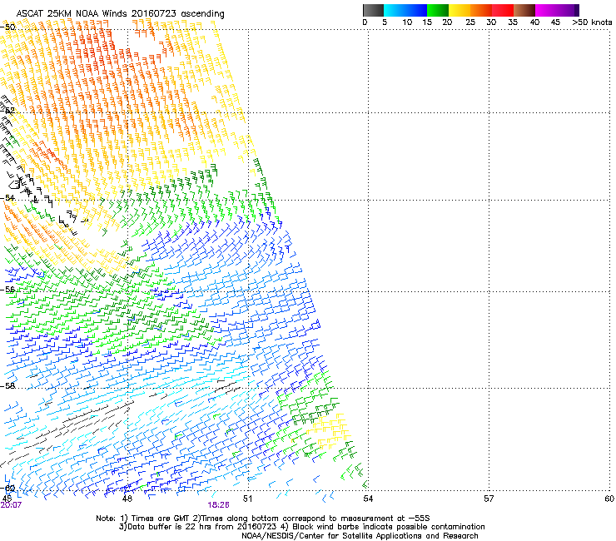Click the yellow 20-25 knots color swatch
This screenshot has width=616, height=541.
(460, 10)
